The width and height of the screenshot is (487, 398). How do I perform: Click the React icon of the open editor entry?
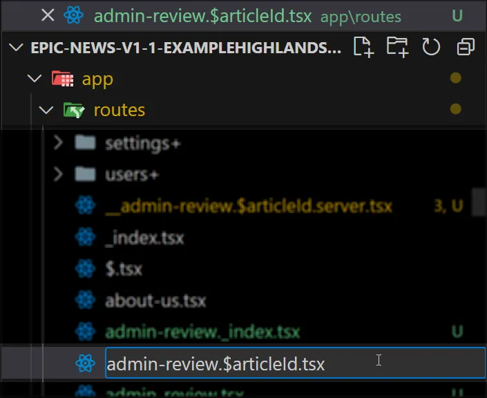(74, 15)
